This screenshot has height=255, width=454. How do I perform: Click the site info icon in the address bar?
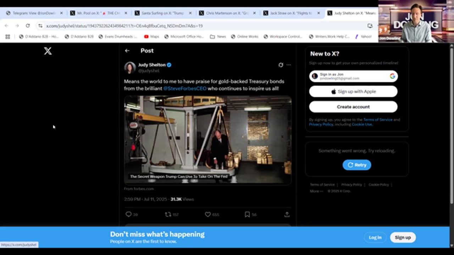click(x=40, y=26)
